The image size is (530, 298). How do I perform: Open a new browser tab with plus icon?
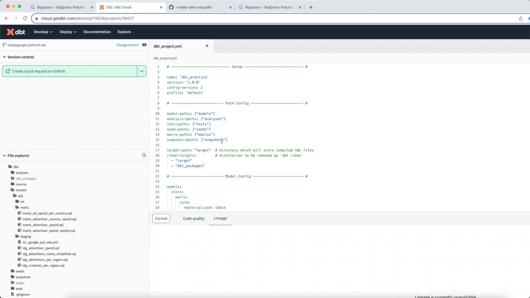[x=311, y=7]
